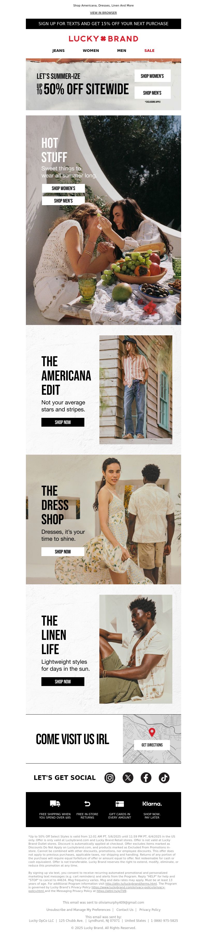Click the Lucky Brand clover logo

pyautogui.click(x=103, y=39)
